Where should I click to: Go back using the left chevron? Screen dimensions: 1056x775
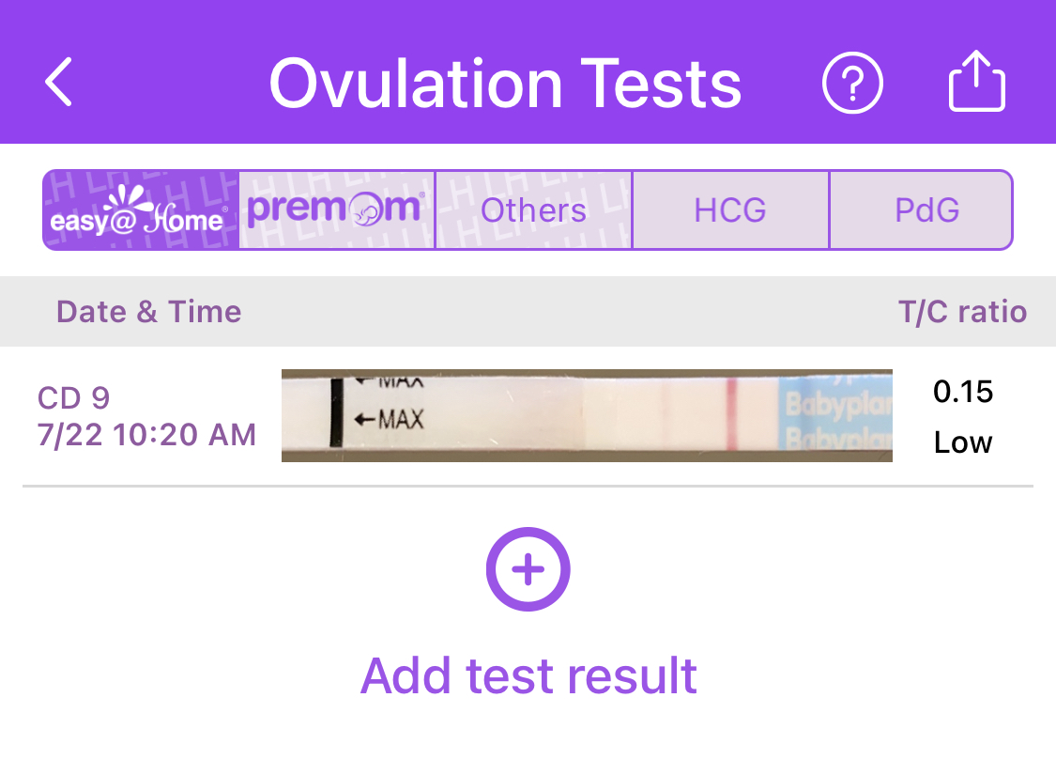[x=59, y=83]
